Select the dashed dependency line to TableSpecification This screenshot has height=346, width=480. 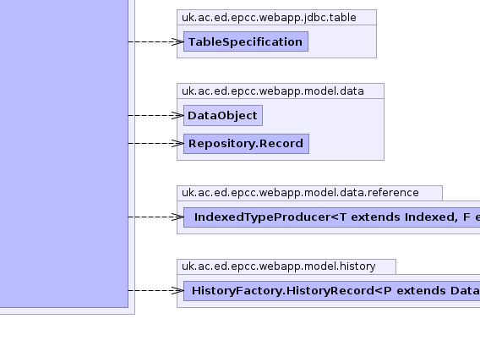[x=150, y=41]
